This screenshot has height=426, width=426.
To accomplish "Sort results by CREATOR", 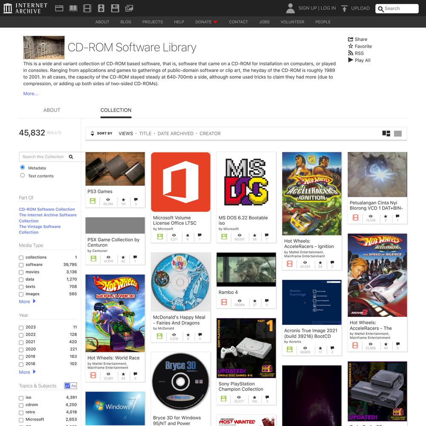I will [210, 133].
